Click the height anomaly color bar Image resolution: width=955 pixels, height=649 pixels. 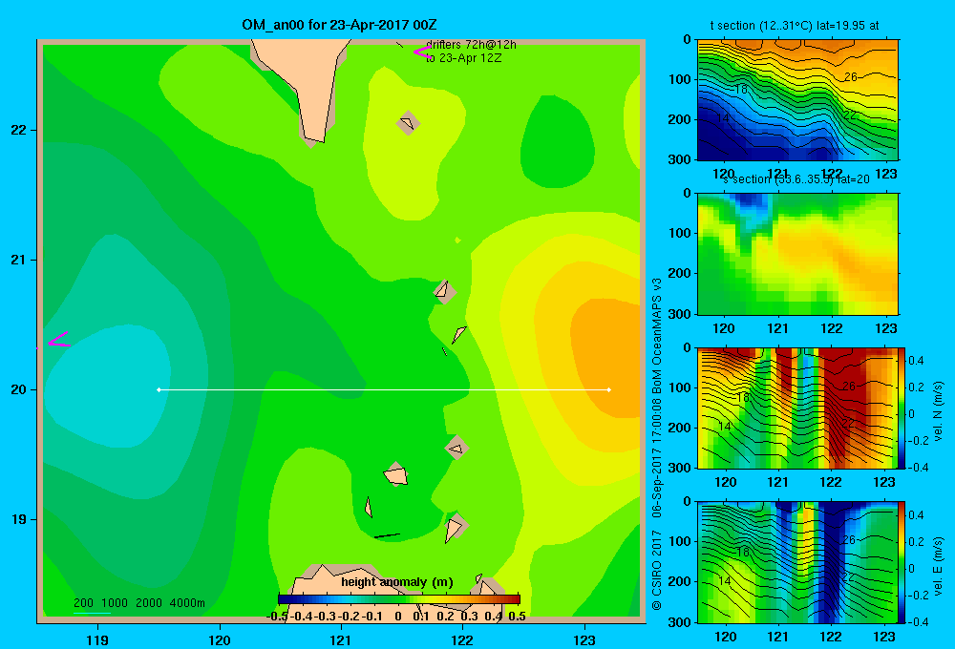399,598
